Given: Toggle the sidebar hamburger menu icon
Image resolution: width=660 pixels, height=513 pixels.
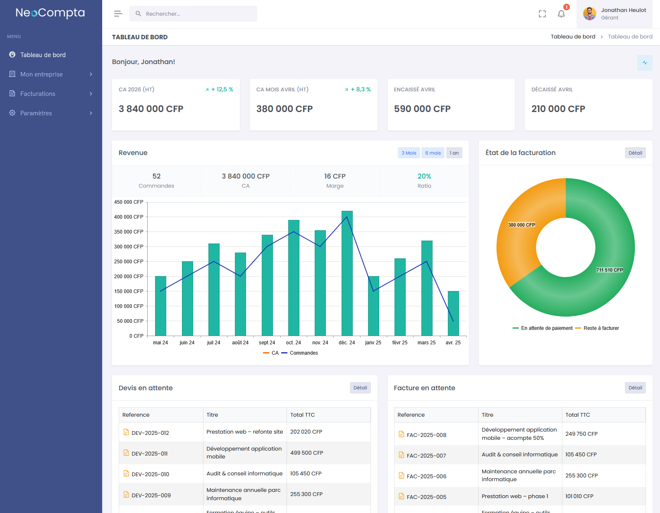Looking at the screenshot, I should (118, 14).
